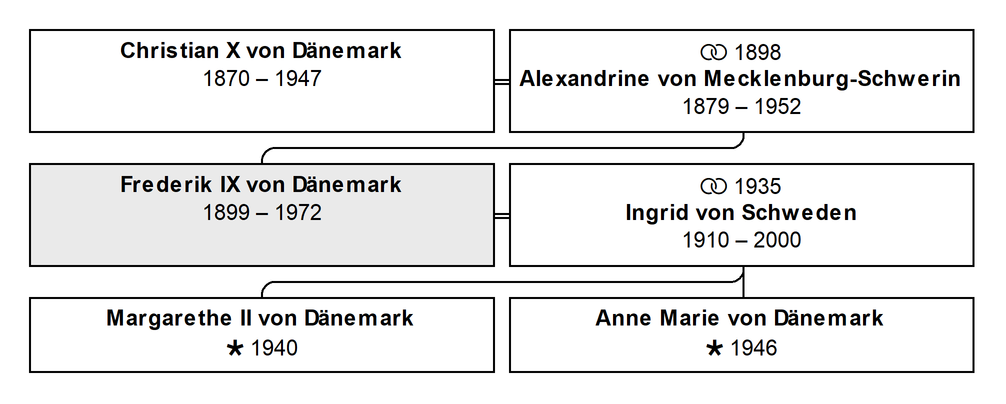This screenshot has width=1006, height=404.
Task: Click the birth star icon beside 1946
Action: (x=714, y=348)
